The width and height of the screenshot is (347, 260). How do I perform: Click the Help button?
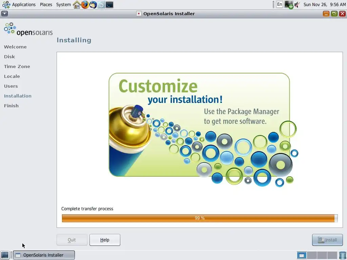tap(105, 240)
